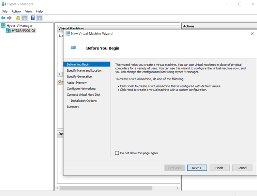Click the Up one level folder icon
The width and height of the screenshot is (257, 196).
click(18, 18)
